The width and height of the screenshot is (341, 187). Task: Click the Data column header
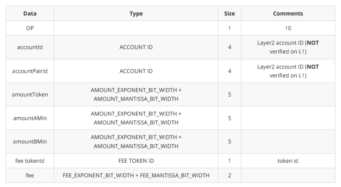30,14
